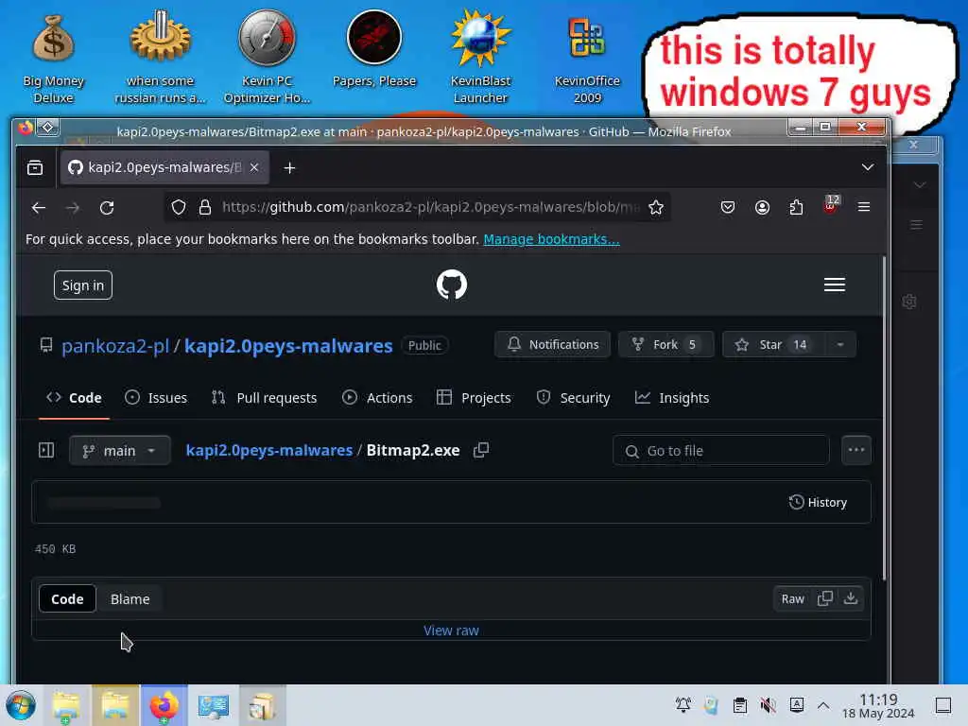968x726 pixels.
Task: Switch to Blame view
Action: coord(130,598)
